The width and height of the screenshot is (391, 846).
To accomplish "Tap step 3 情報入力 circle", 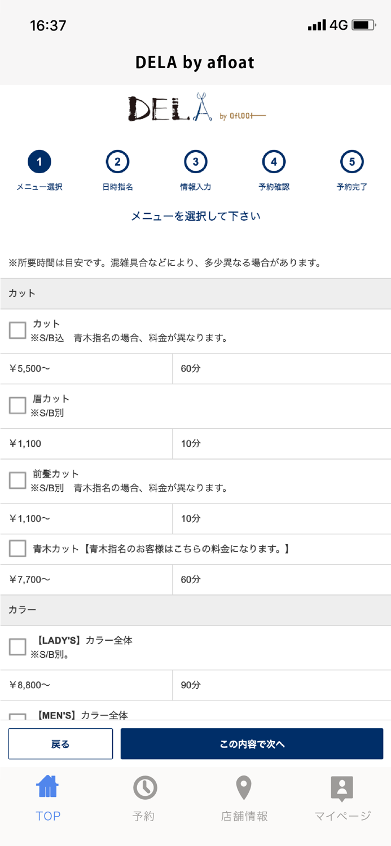I will pos(195,162).
